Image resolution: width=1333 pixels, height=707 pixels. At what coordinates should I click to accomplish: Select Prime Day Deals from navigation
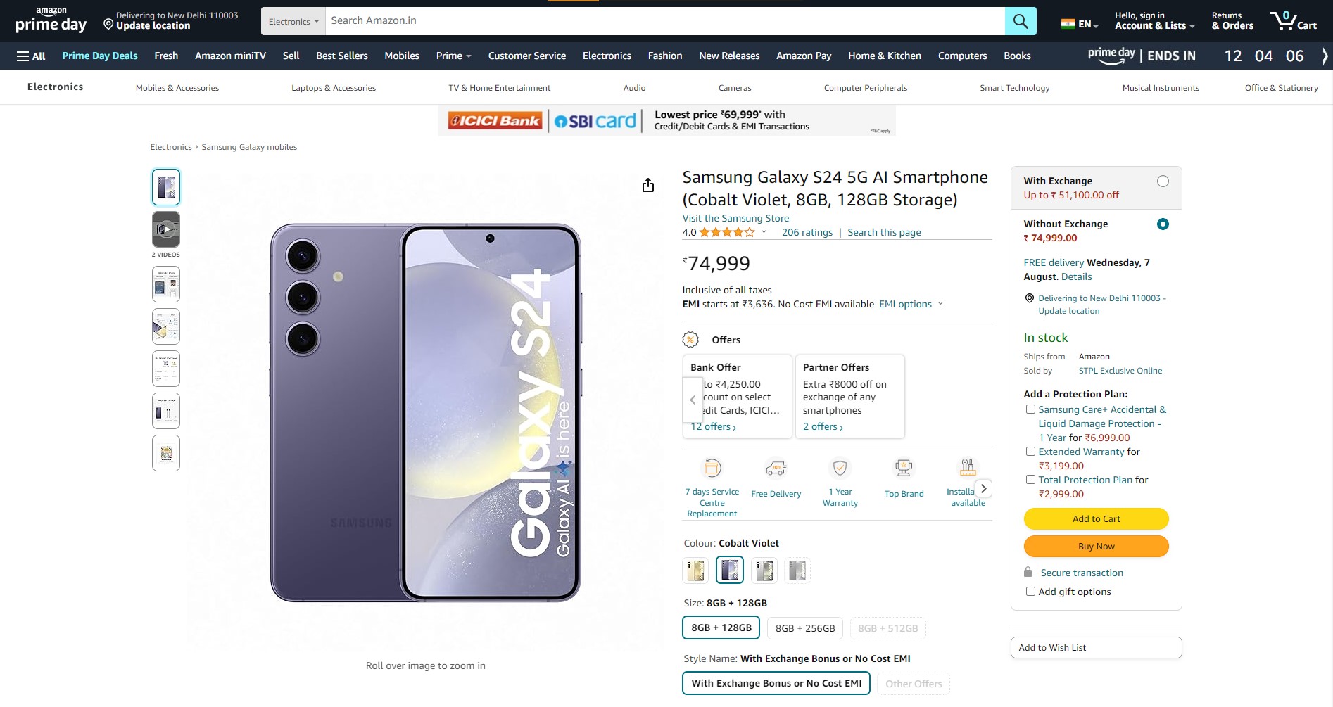(99, 56)
